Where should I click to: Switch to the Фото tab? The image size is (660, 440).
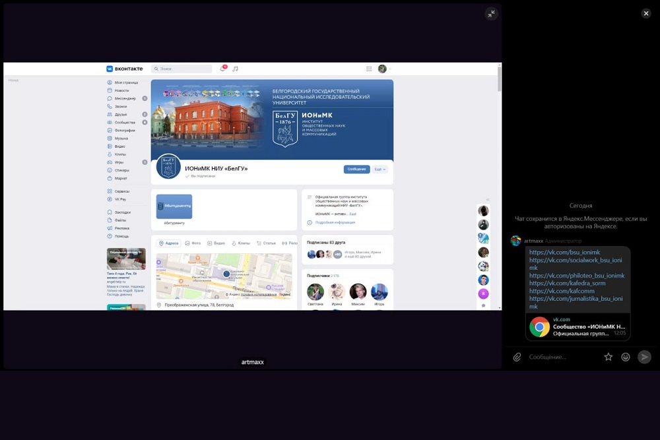193,243
